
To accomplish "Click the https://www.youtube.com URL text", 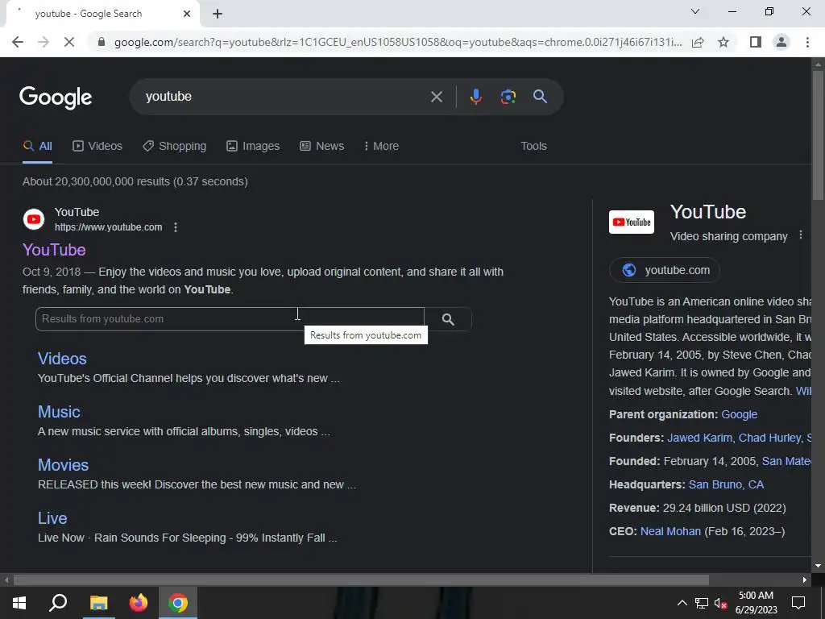I will click(109, 227).
